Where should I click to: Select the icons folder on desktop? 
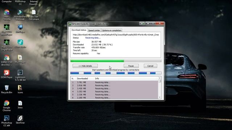20,89
